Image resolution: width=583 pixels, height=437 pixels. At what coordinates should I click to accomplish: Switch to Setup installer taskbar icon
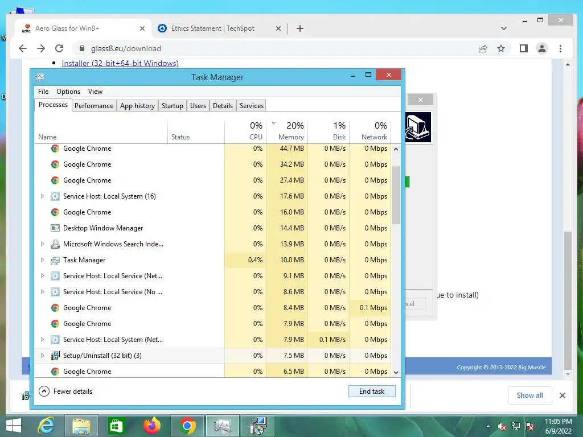click(258, 426)
